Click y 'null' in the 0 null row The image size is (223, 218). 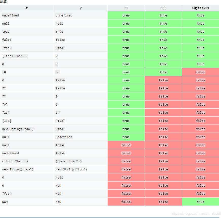click(59, 177)
